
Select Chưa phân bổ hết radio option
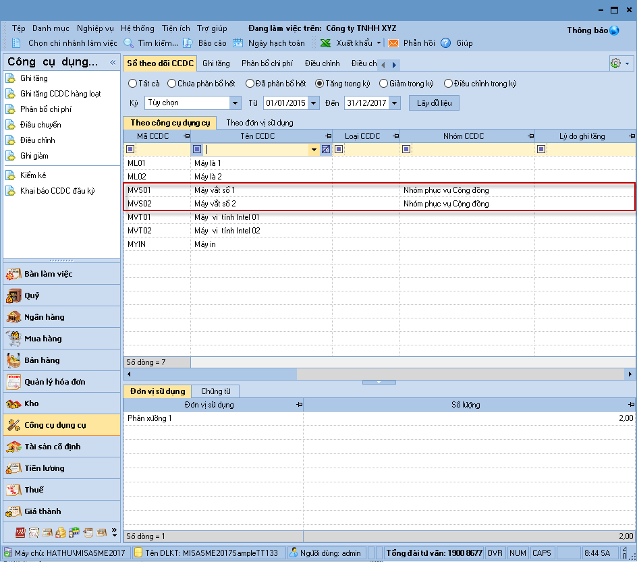[x=171, y=84]
